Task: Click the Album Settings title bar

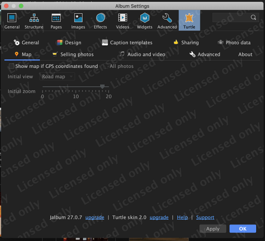Action: tap(132, 6)
